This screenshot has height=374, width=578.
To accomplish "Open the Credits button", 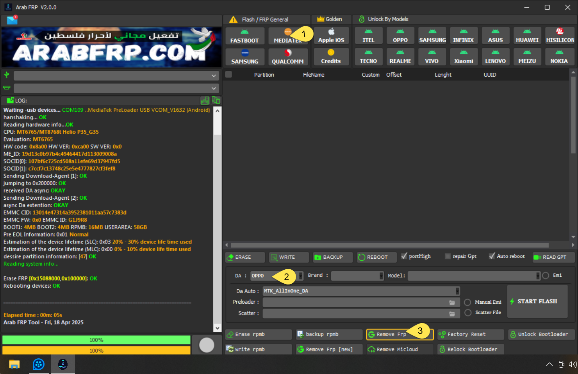I will tap(331, 57).
